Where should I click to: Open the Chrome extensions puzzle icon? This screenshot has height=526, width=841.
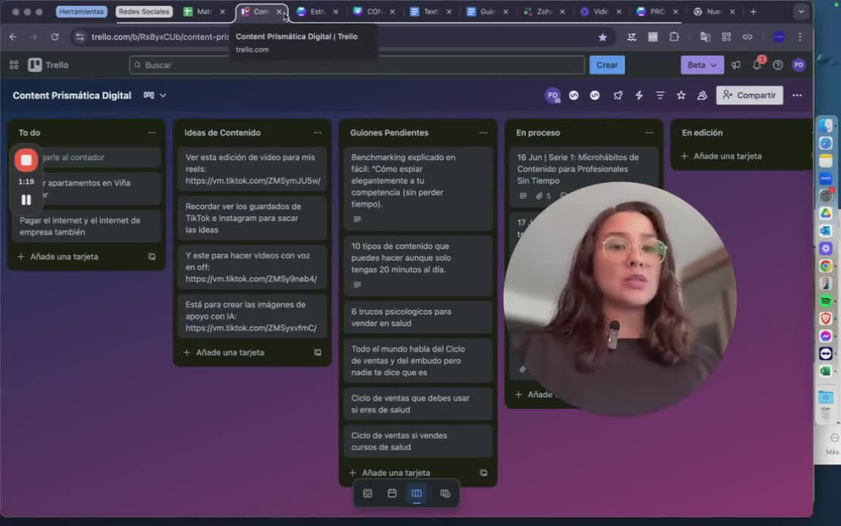tap(674, 36)
